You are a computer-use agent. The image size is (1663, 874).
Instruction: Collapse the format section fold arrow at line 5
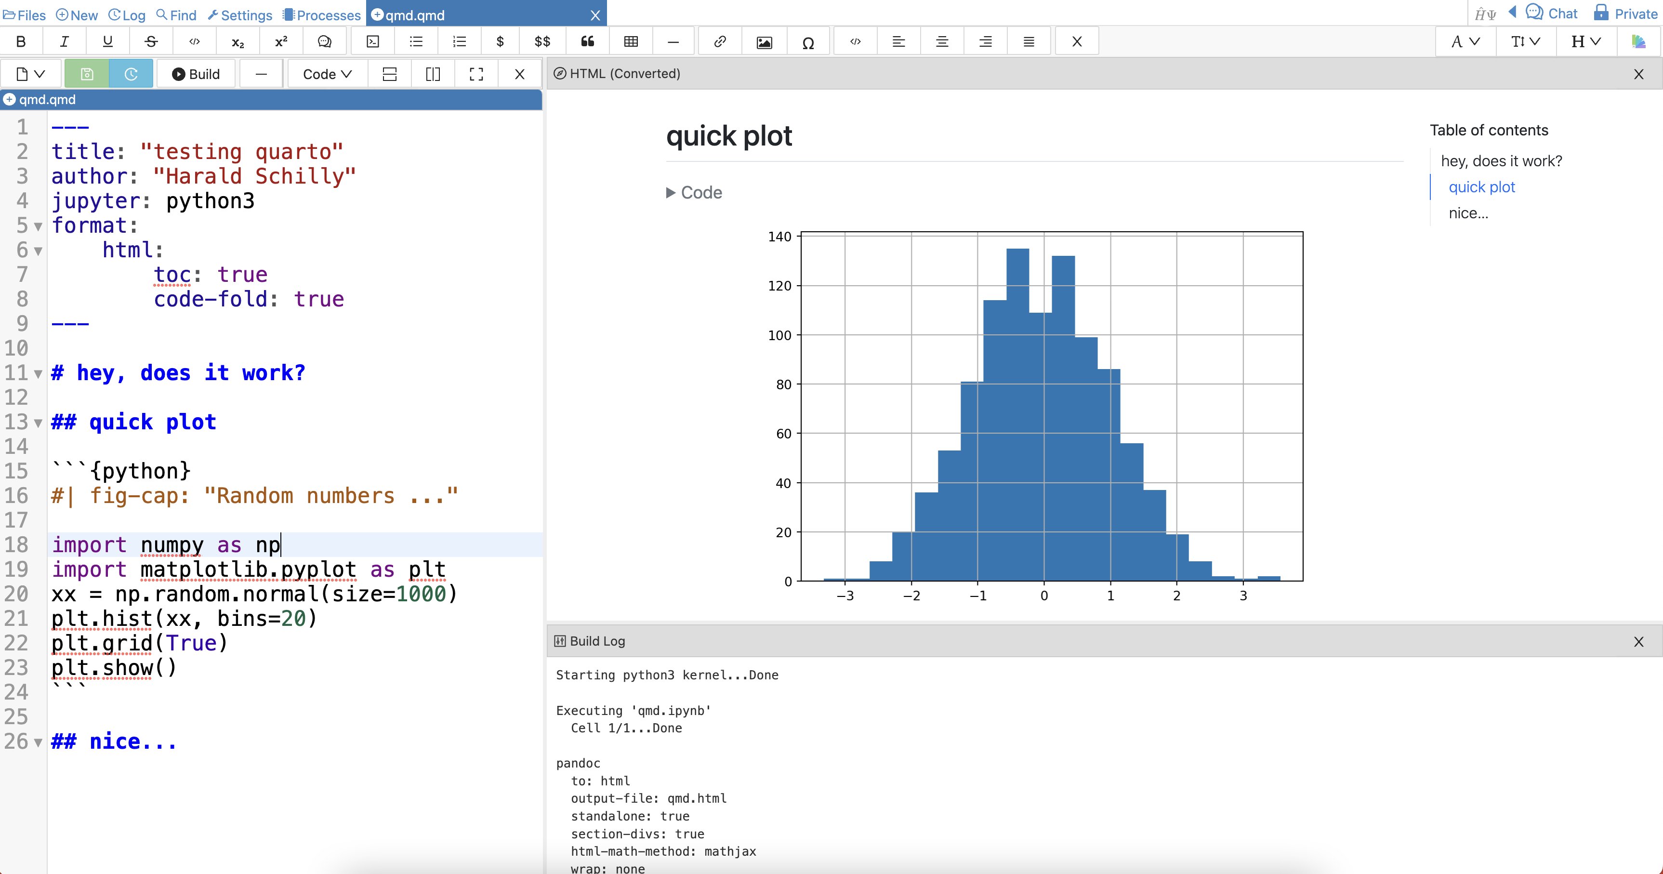tap(38, 226)
